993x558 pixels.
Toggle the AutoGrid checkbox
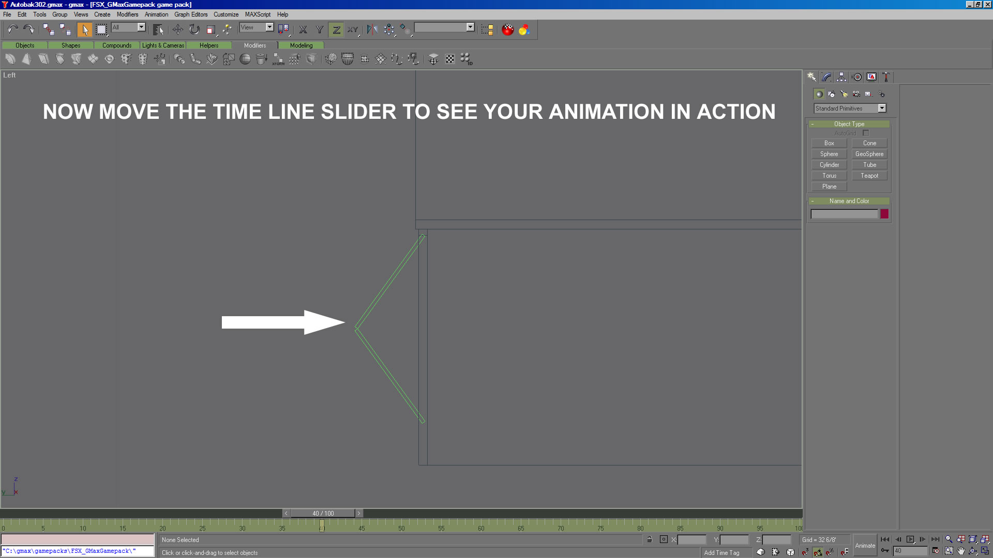click(x=866, y=133)
